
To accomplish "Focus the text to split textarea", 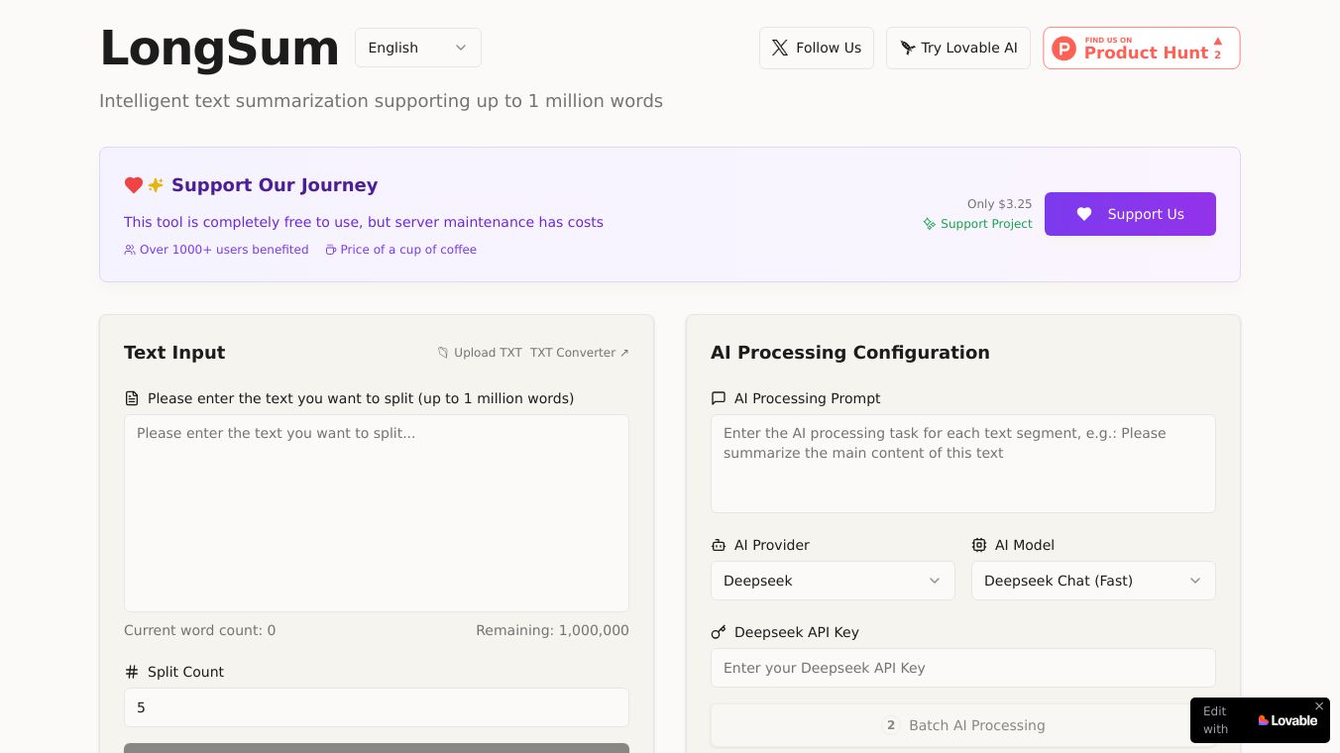I will (377, 513).
